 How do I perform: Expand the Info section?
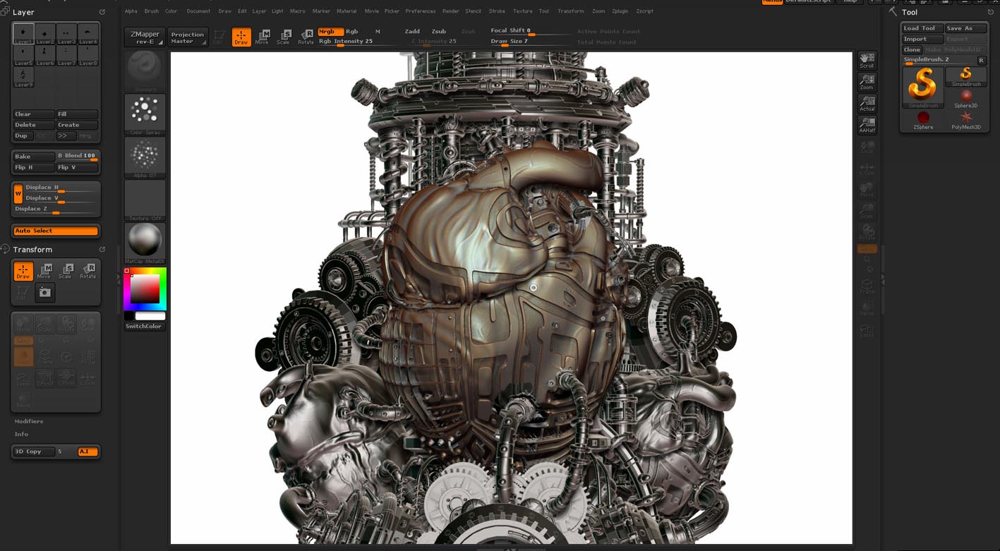pyautogui.click(x=21, y=434)
